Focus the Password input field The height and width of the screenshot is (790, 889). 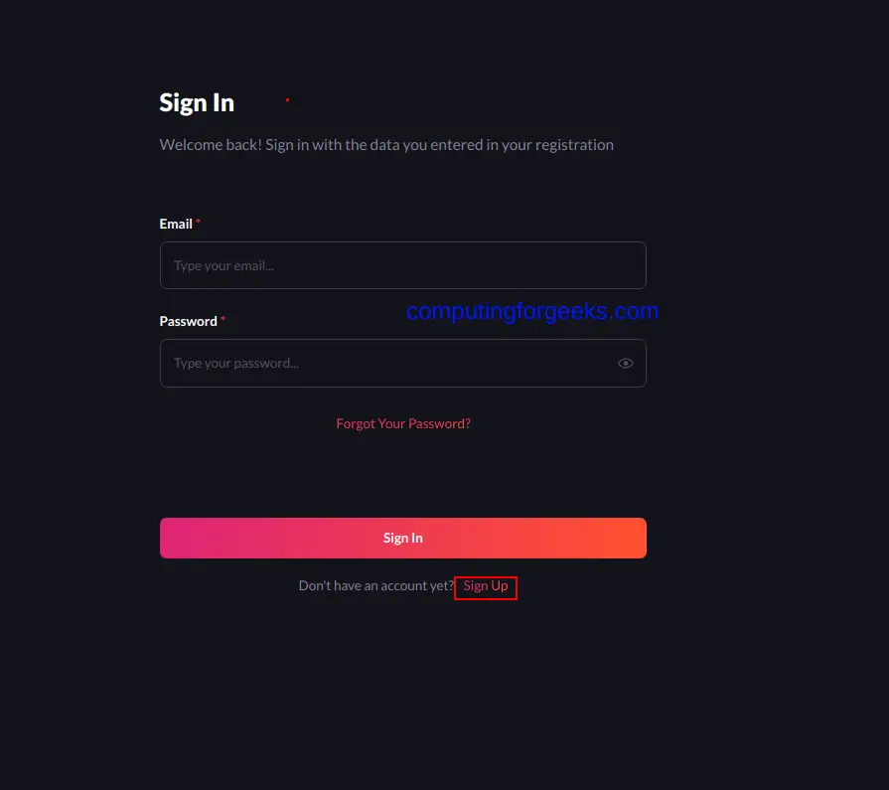(x=403, y=363)
